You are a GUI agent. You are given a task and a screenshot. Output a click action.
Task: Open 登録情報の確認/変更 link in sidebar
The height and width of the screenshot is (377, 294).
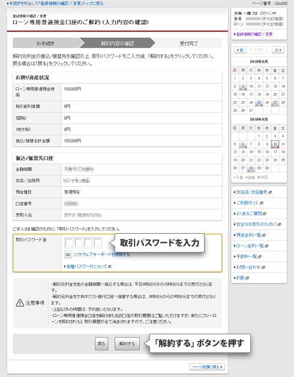click(x=254, y=34)
